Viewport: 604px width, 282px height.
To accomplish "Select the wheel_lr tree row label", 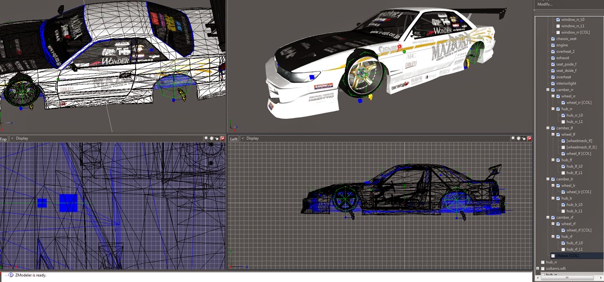I will tap(568, 186).
